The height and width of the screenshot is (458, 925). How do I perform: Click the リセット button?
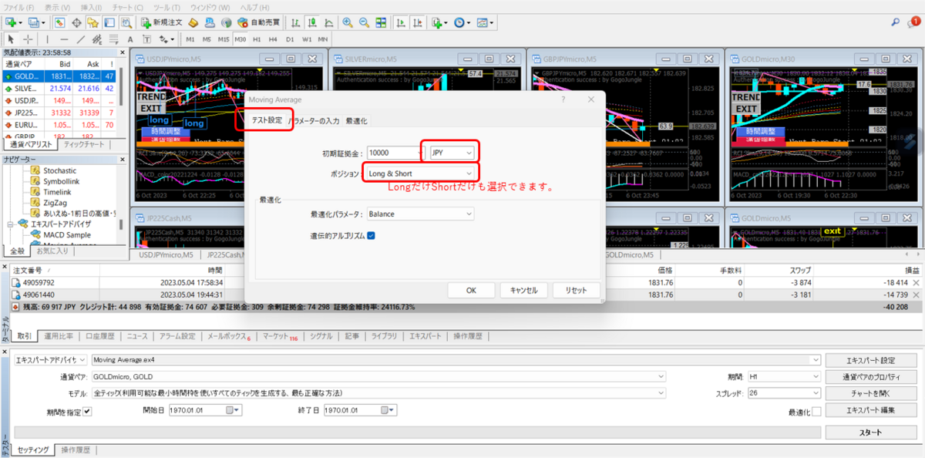(576, 290)
